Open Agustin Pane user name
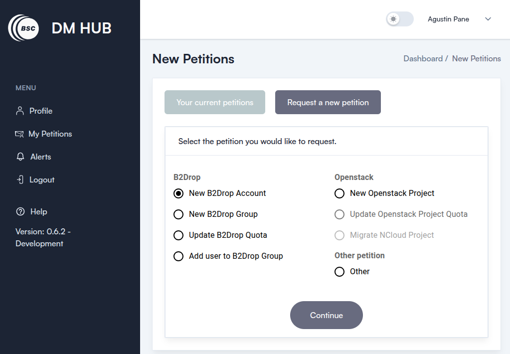510x354 pixels. click(x=448, y=19)
